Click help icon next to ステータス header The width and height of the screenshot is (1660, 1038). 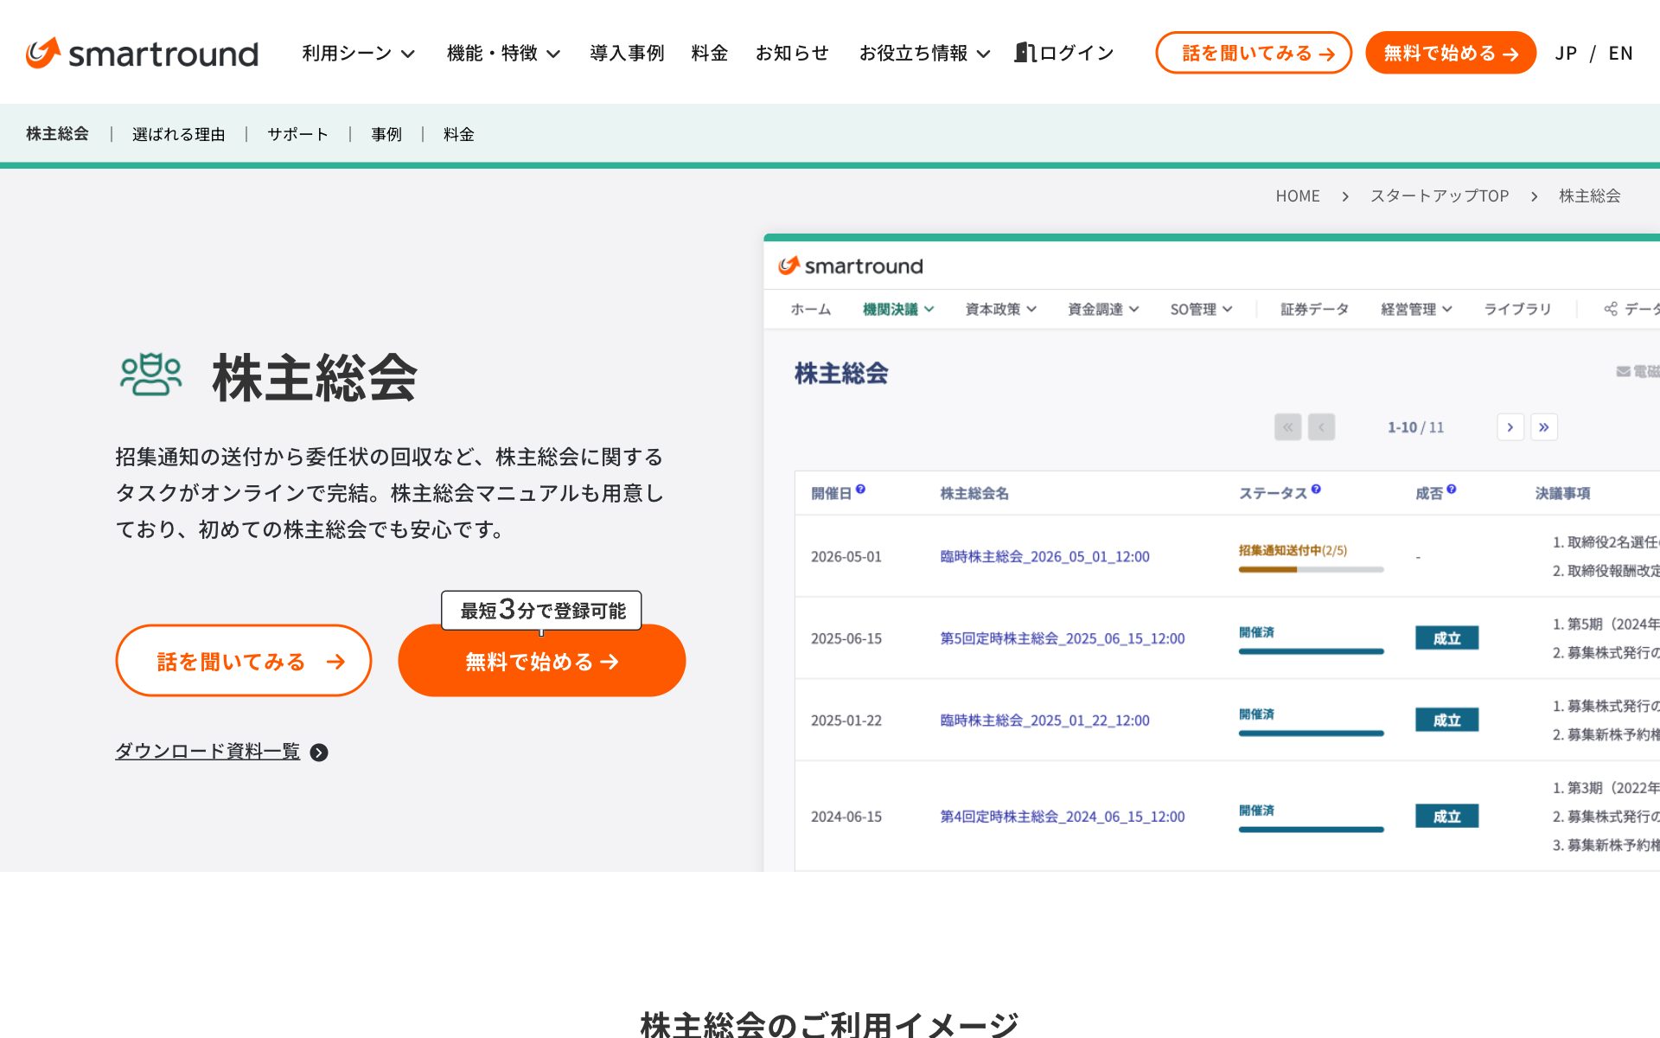coord(1316,490)
